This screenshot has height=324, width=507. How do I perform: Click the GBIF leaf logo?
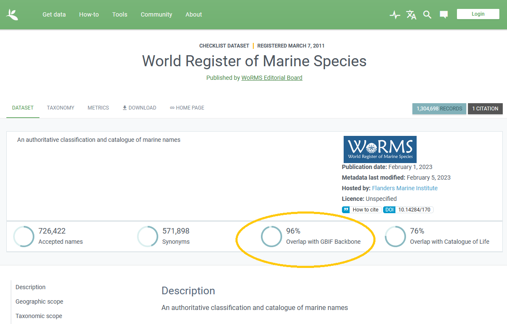12,14
